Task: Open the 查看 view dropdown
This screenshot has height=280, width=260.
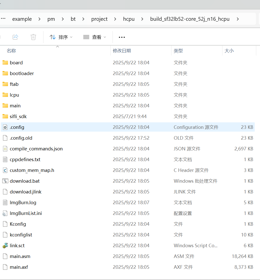Action: point(95,37)
